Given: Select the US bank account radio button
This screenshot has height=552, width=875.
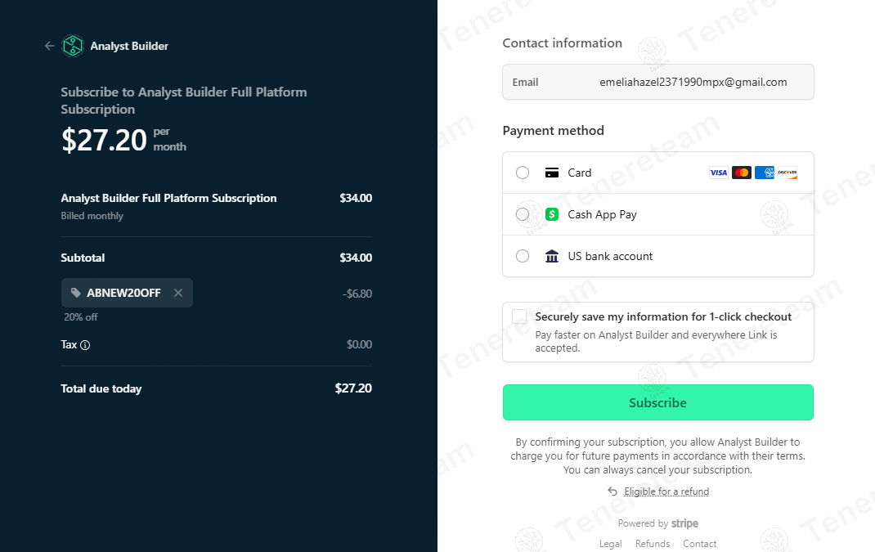Looking at the screenshot, I should 523,256.
